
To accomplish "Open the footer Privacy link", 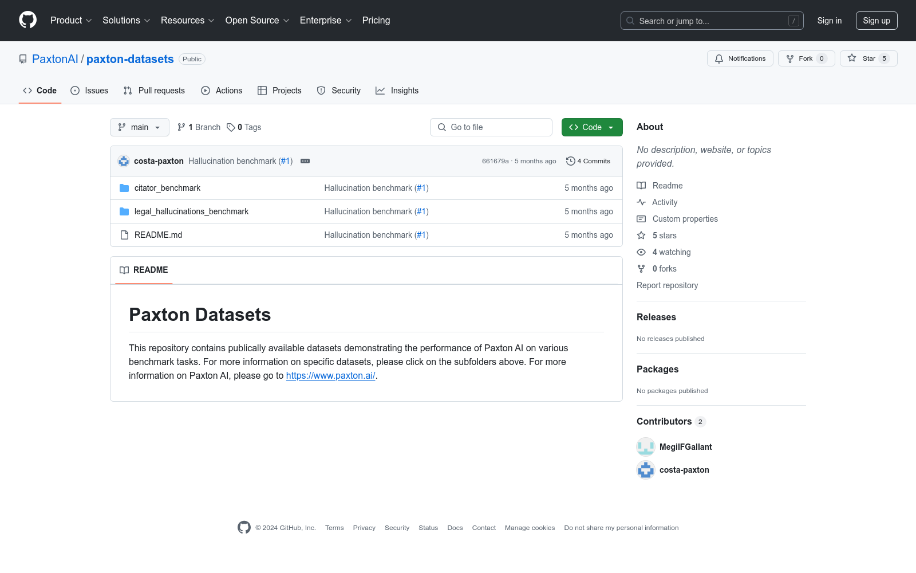I will pyautogui.click(x=364, y=528).
